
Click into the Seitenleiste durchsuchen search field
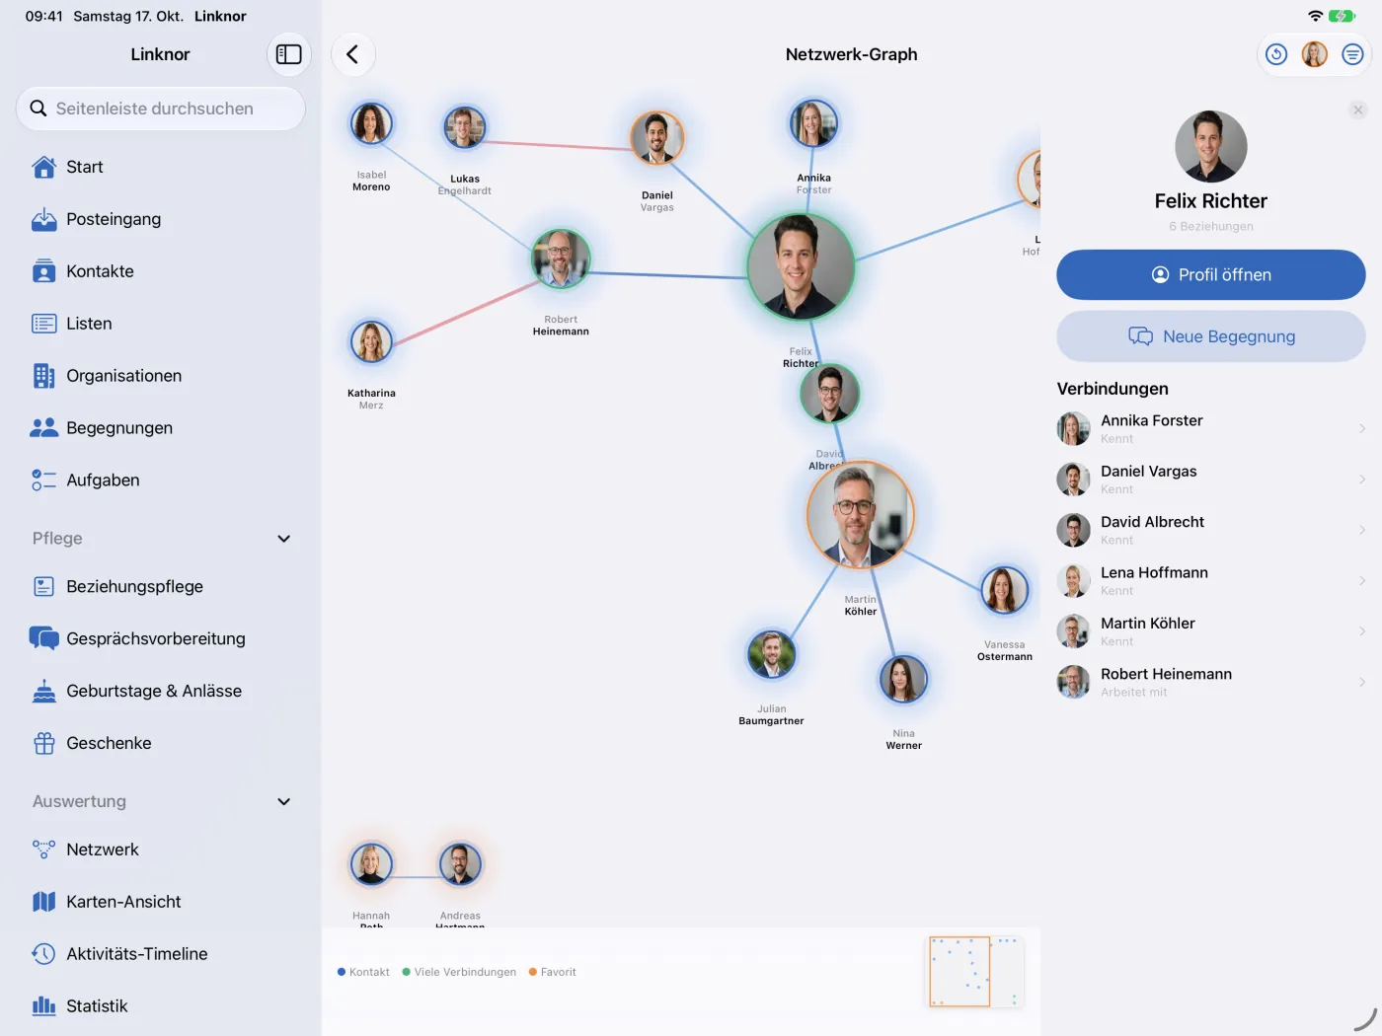[161, 109]
